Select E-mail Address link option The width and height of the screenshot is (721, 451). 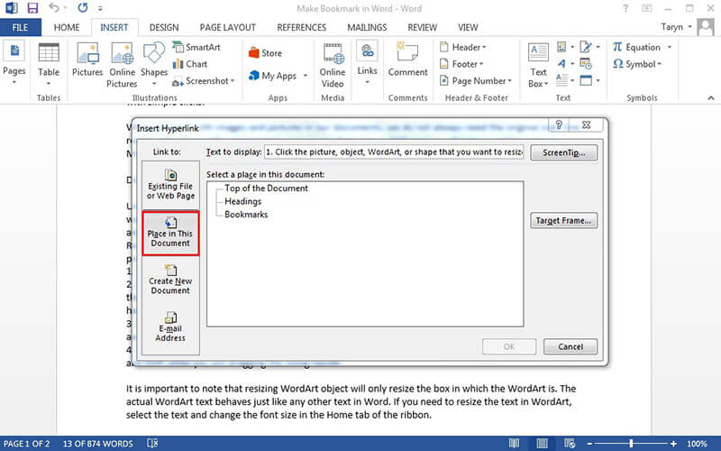[x=170, y=327]
